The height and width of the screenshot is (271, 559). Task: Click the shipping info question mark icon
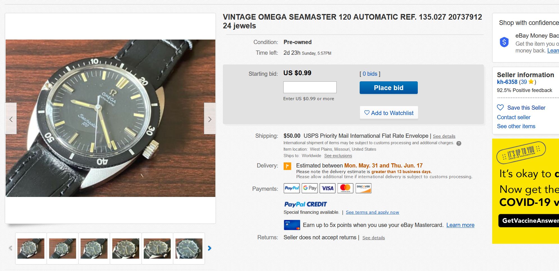click(459, 143)
